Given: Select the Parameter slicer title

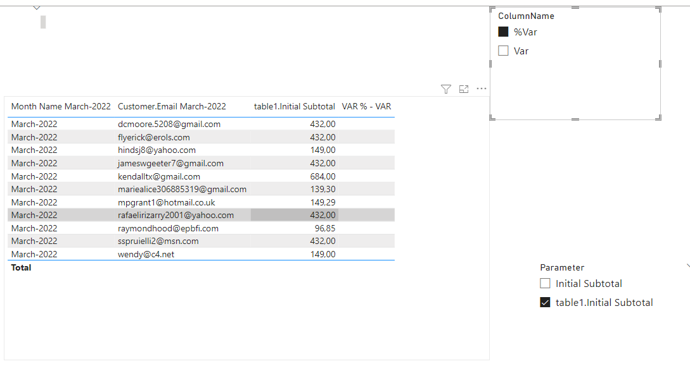Looking at the screenshot, I should [x=562, y=267].
